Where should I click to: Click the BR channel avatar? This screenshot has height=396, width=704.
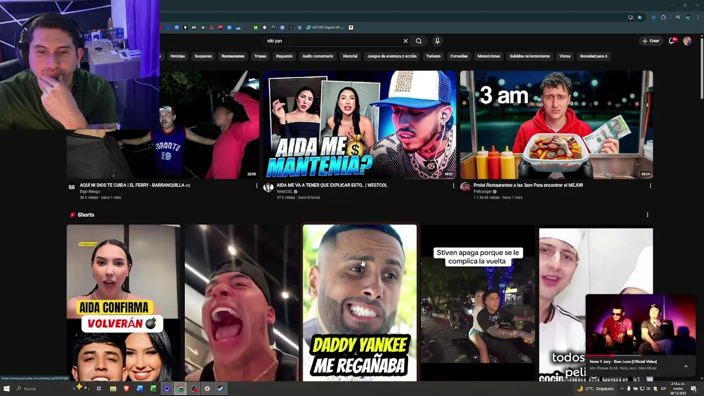[71, 187]
